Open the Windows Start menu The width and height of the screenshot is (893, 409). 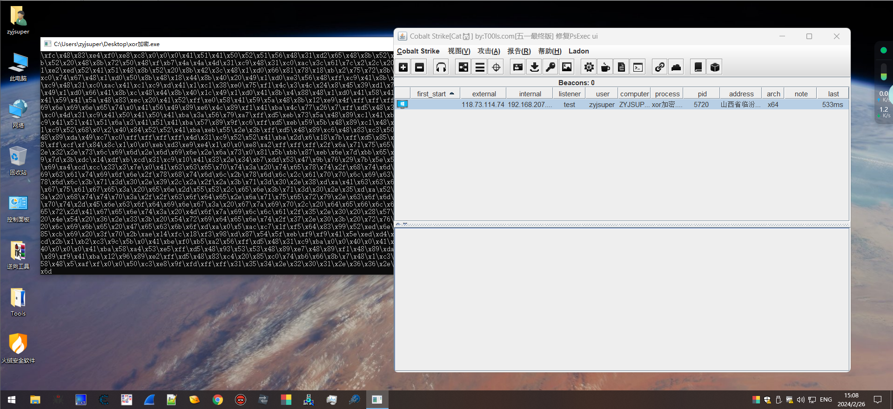pyautogui.click(x=12, y=400)
